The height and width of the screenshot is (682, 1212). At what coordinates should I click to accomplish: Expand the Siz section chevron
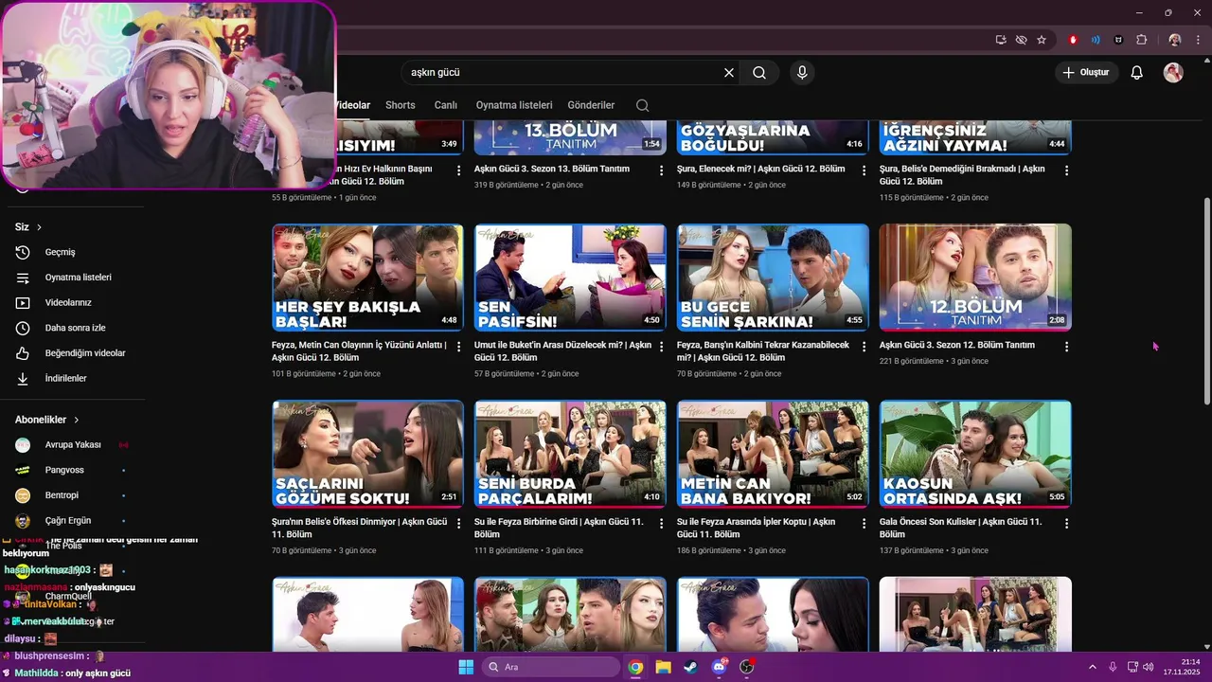click(x=39, y=227)
